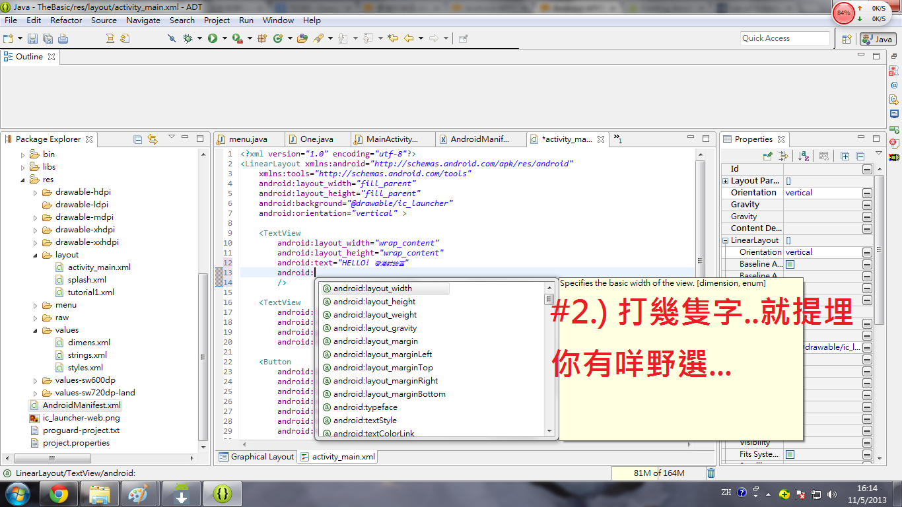This screenshot has height=507, width=902.
Task: Click the Open Type folder icon
Action: (302, 38)
